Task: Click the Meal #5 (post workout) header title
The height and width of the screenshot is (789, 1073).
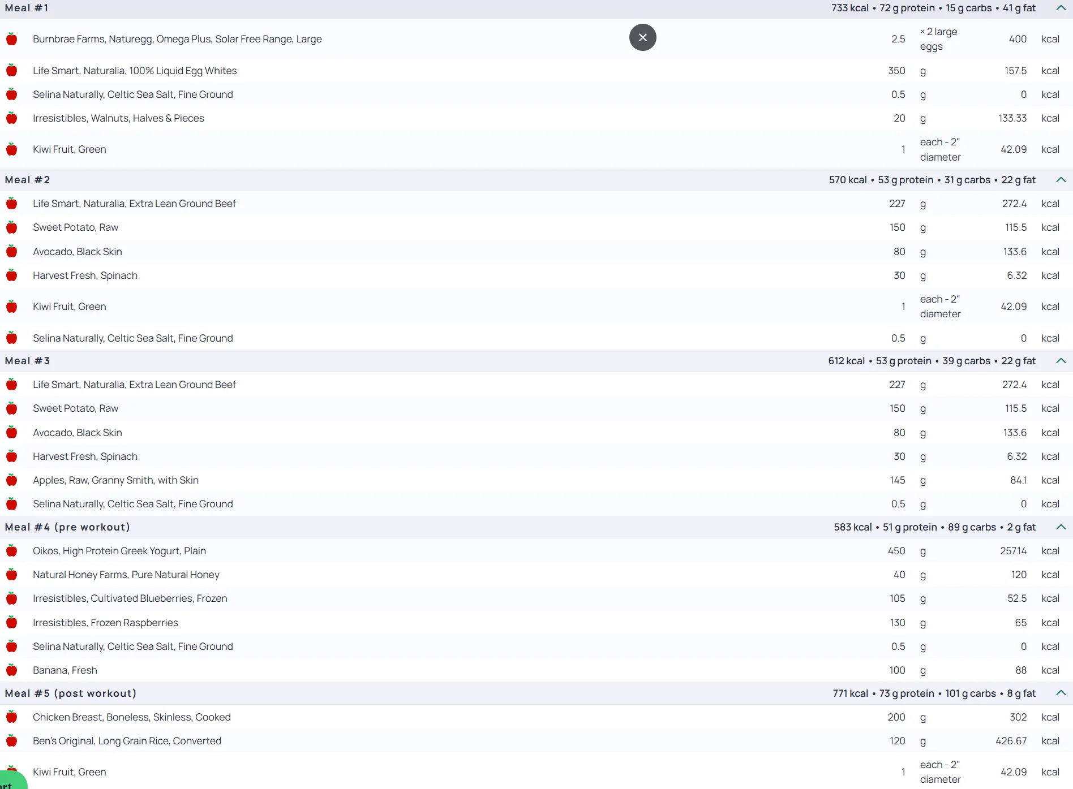Action: 71,693
